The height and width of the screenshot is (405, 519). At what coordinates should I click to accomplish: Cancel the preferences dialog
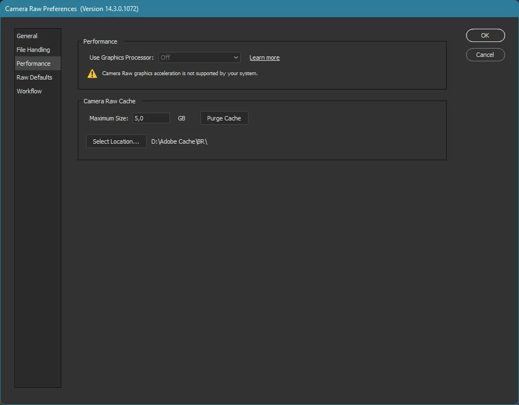pos(485,55)
